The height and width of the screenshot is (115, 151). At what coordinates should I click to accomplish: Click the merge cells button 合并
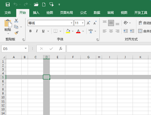(145, 31)
